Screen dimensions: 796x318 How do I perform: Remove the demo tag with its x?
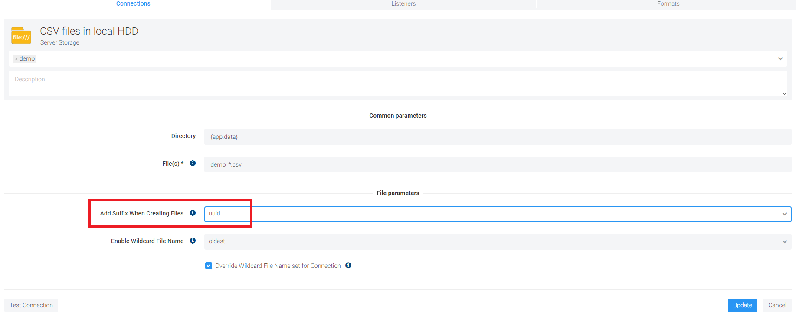pos(16,59)
